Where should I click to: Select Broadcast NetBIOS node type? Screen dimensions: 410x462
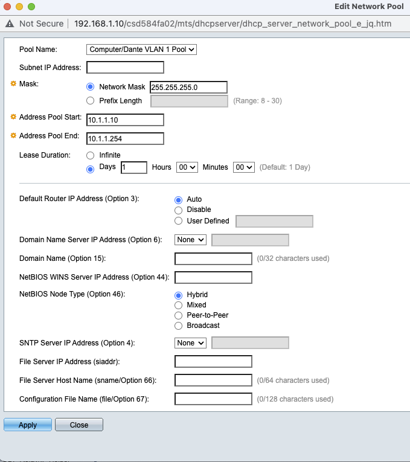tap(178, 326)
